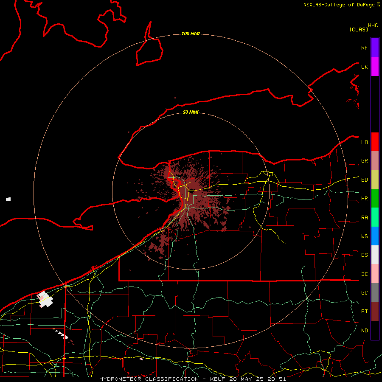382x382 pixels.
Task: Click the BI legend label
Action: click(x=365, y=312)
